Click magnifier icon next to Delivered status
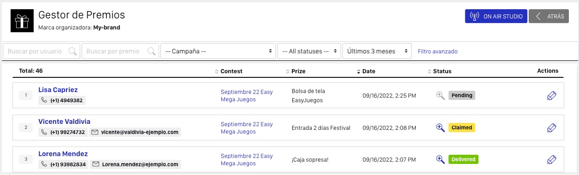The image size is (579, 175). tap(440, 159)
